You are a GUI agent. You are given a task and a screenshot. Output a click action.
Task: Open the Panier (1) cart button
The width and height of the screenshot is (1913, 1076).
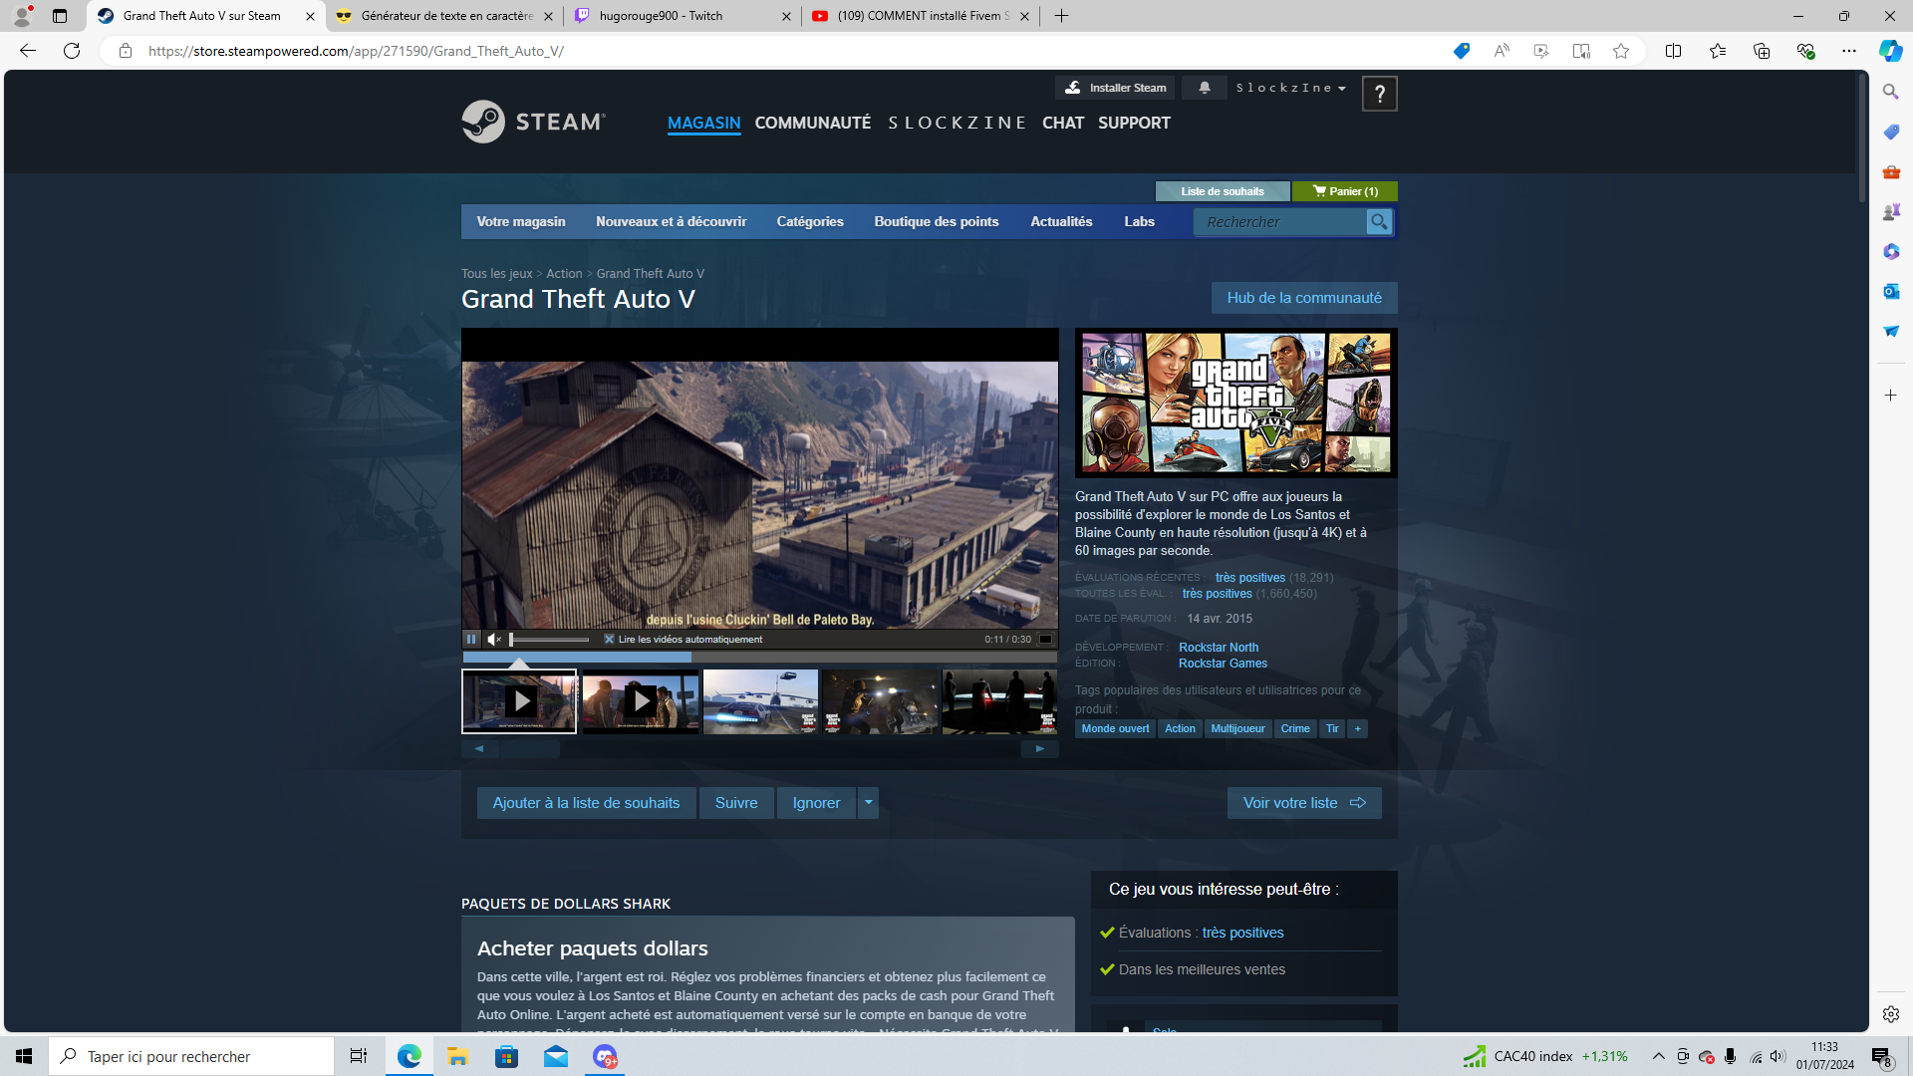pyautogui.click(x=1345, y=191)
